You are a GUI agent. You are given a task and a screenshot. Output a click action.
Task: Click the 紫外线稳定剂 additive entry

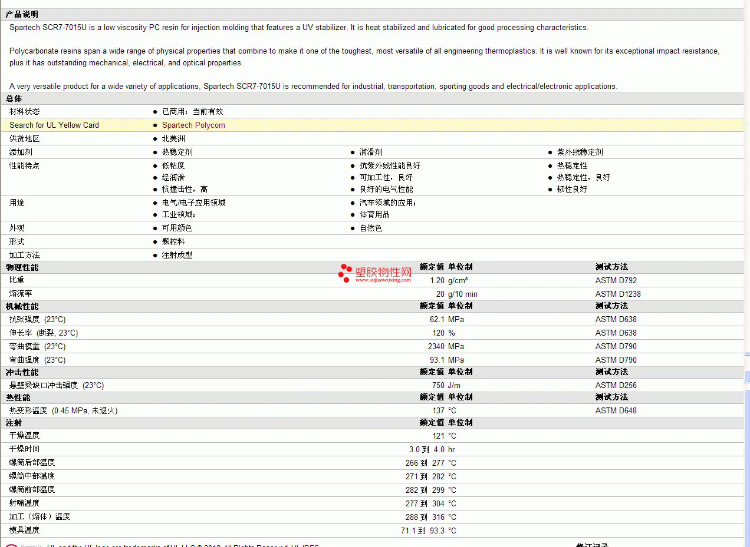580,152
